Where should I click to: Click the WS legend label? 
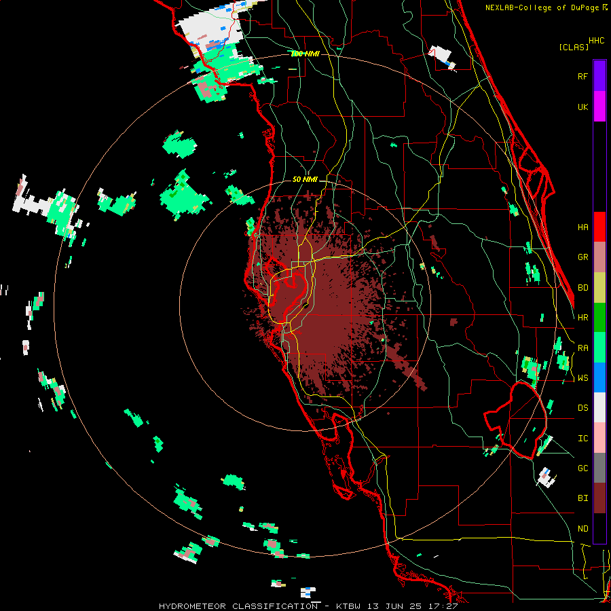tap(582, 378)
